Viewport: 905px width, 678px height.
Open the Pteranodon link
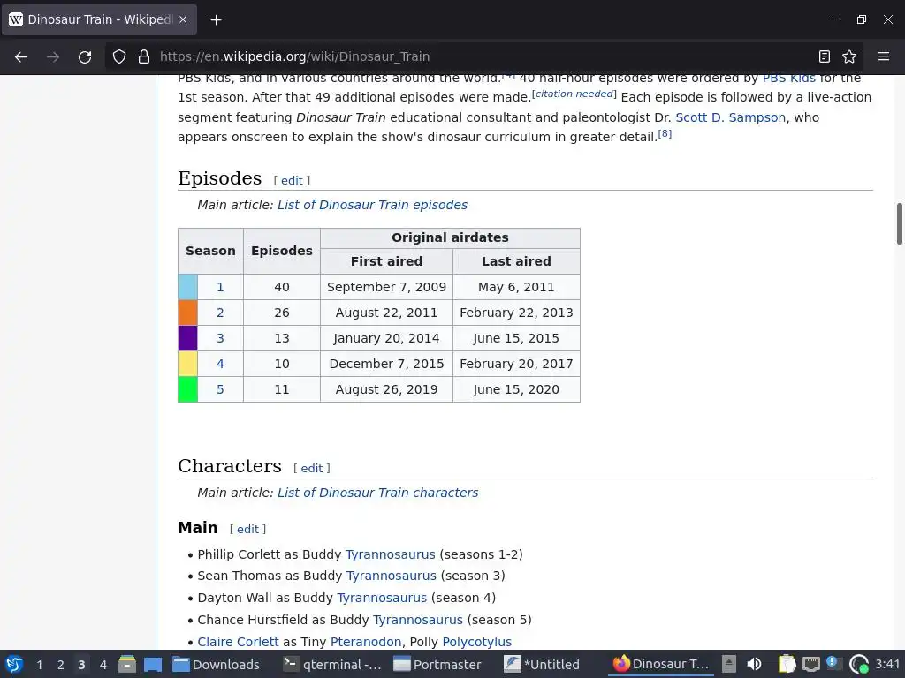point(366,642)
